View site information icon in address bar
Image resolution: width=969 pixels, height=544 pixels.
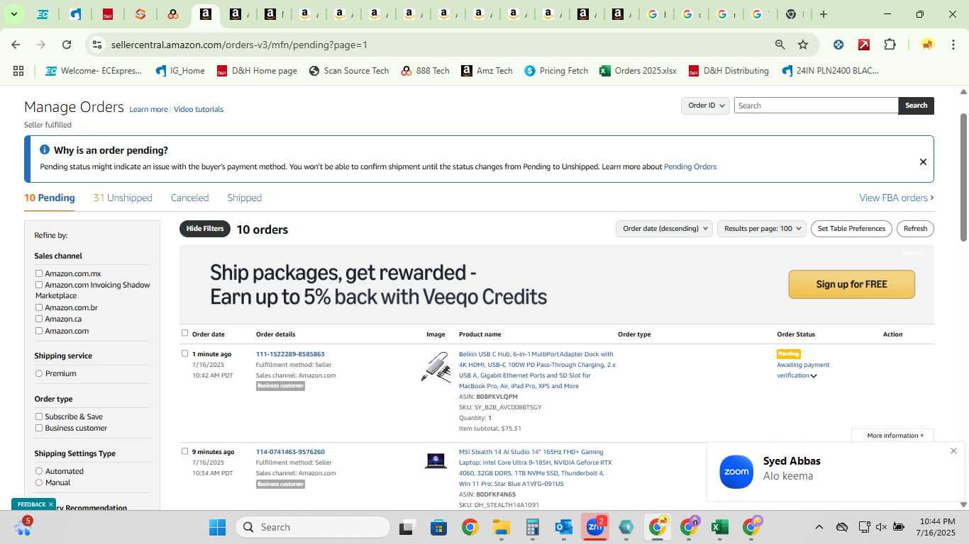click(97, 45)
